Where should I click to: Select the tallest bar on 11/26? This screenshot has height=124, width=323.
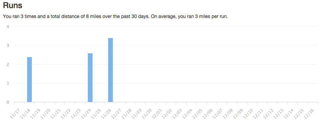110,70
